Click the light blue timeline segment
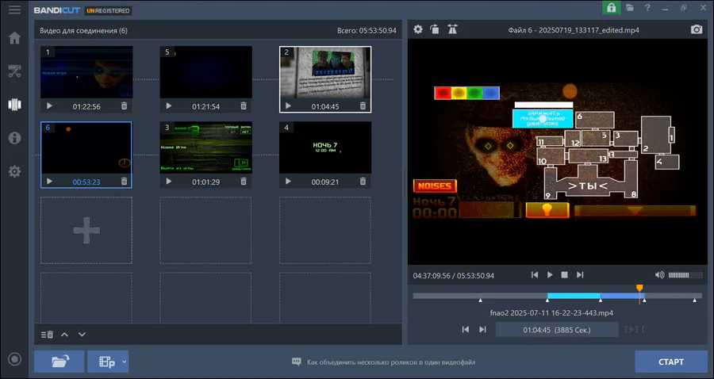The height and width of the screenshot is (379, 714). tap(574, 296)
